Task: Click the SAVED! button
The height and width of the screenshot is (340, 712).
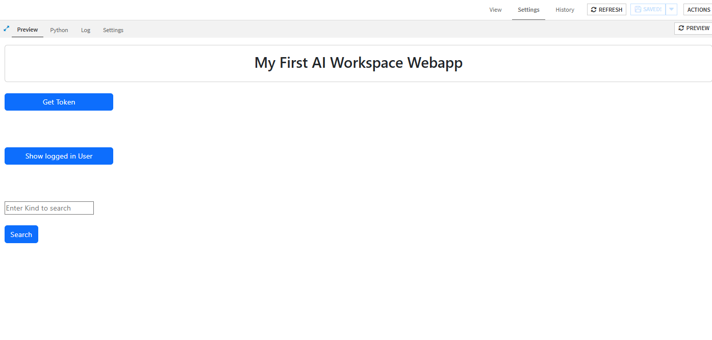Action: pyautogui.click(x=648, y=10)
